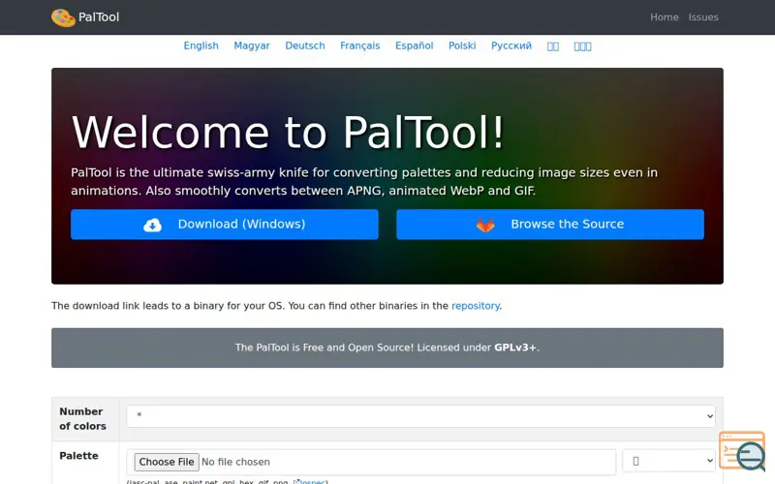Open the Issues navigation item
This screenshot has width=775, height=484.
[703, 17]
